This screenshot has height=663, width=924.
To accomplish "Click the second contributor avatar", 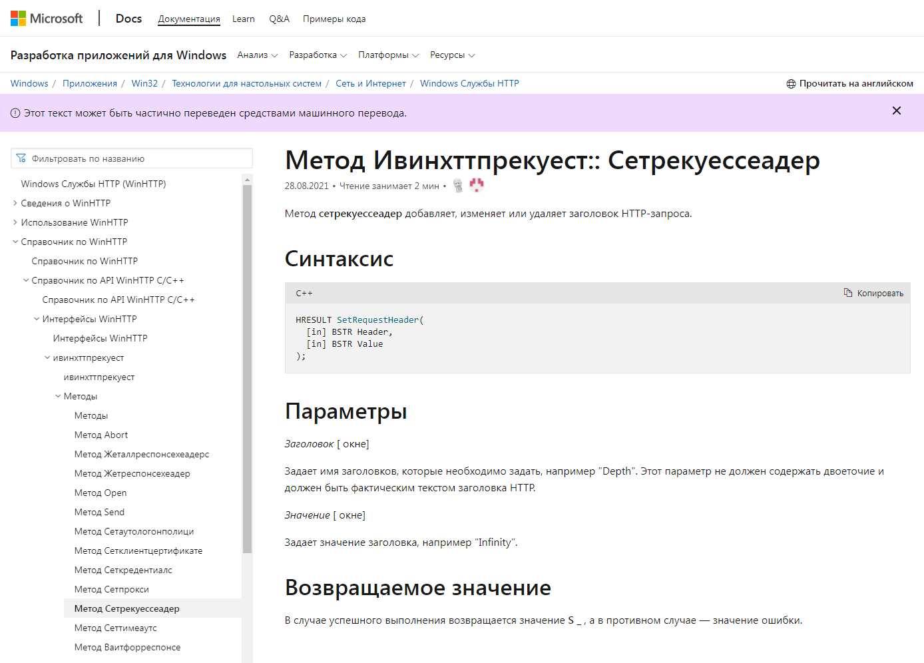I will [x=476, y=186].
